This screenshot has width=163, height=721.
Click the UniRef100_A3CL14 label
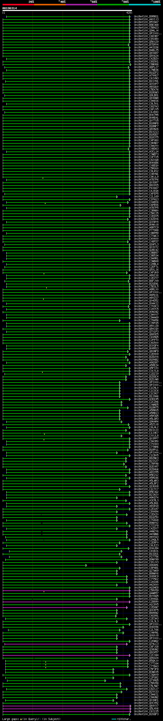(x=146, y=152)
